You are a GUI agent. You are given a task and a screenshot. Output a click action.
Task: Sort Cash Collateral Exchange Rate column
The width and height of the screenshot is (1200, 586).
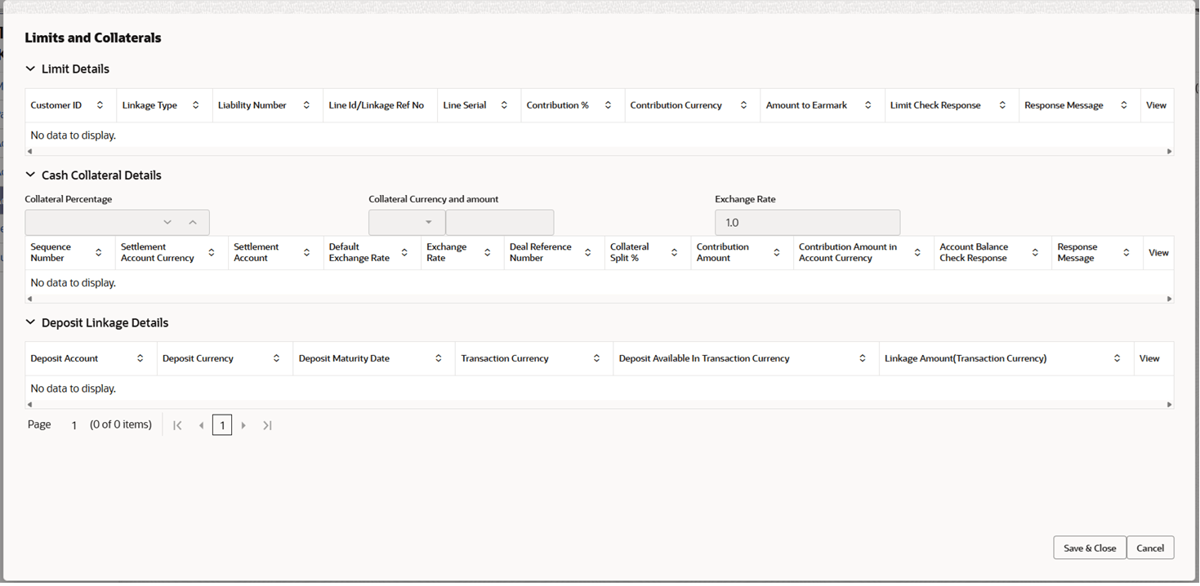tap(488, 253)
